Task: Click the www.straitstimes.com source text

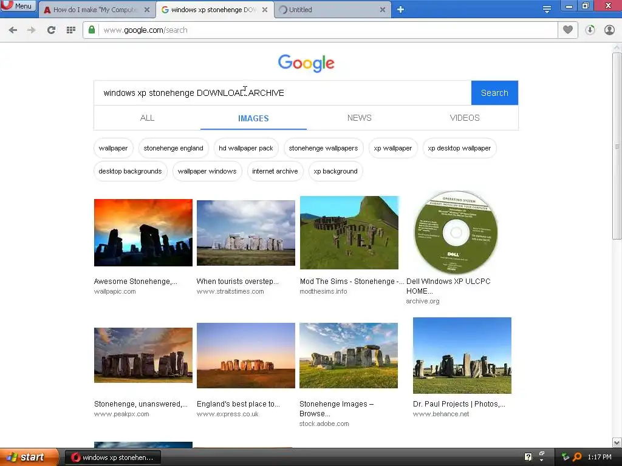Action: (230, 291)
